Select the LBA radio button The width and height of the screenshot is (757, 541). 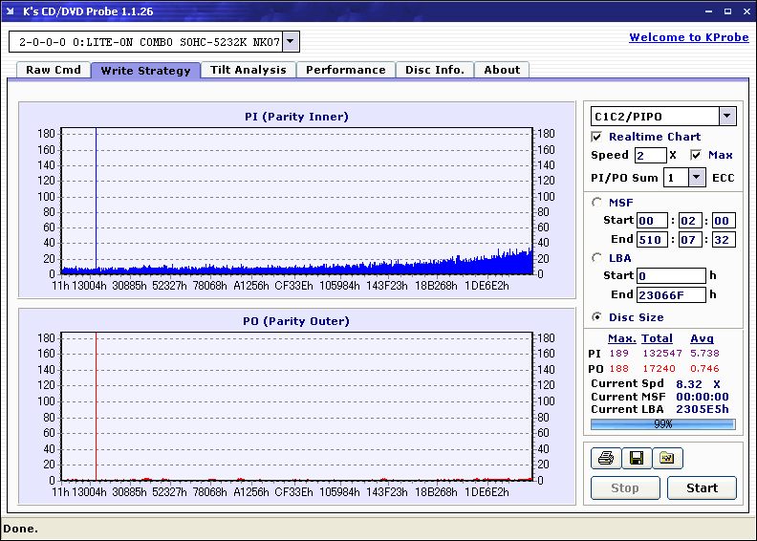click(x=597, y=257)
